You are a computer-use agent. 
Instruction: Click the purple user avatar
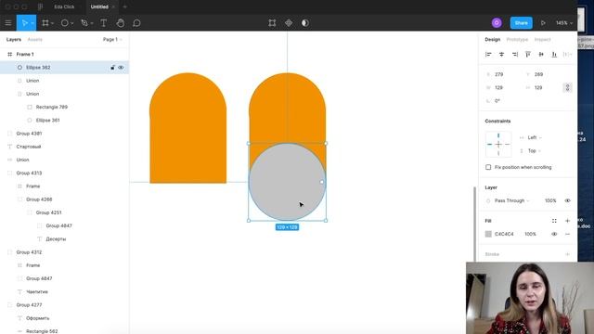(x=497, y=23)
